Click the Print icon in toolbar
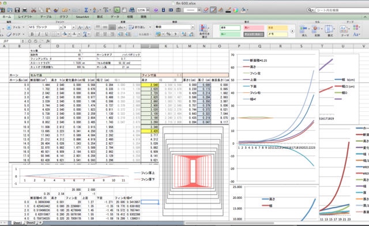 [24, 10]
